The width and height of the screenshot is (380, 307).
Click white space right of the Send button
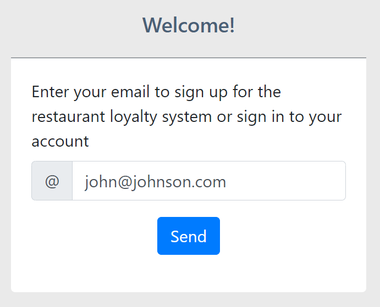click(286, 236)
